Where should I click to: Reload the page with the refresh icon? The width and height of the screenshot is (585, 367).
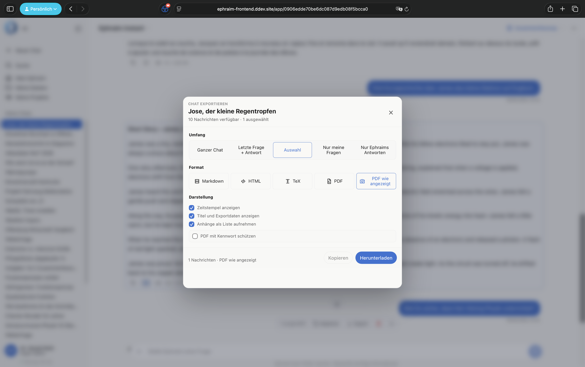pyautogui.click(x=406, y=9)
